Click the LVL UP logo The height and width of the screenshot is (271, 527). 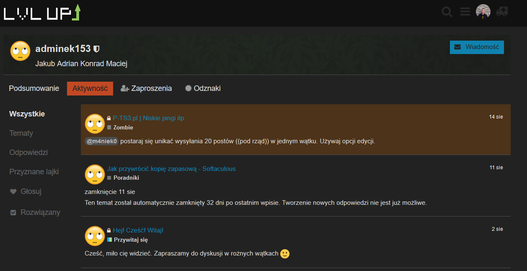pyautogui.click(x=42, y=13)
